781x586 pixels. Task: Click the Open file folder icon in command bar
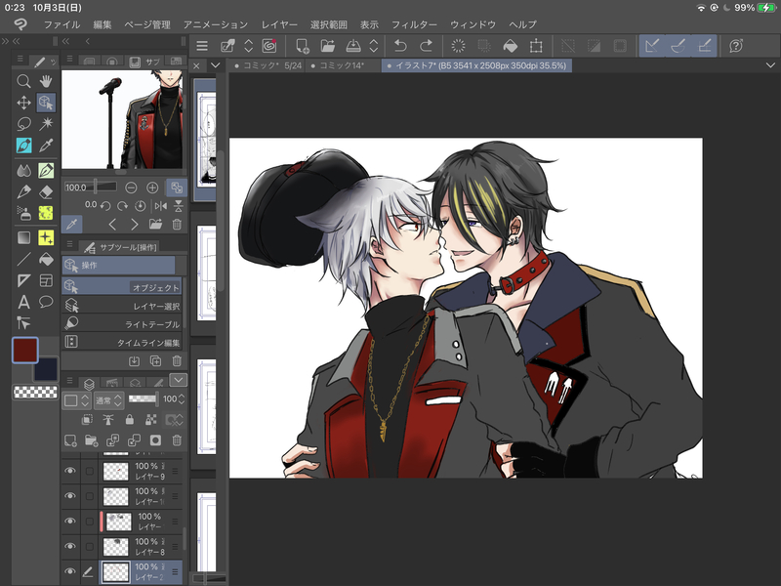click(x=328, y=46)
